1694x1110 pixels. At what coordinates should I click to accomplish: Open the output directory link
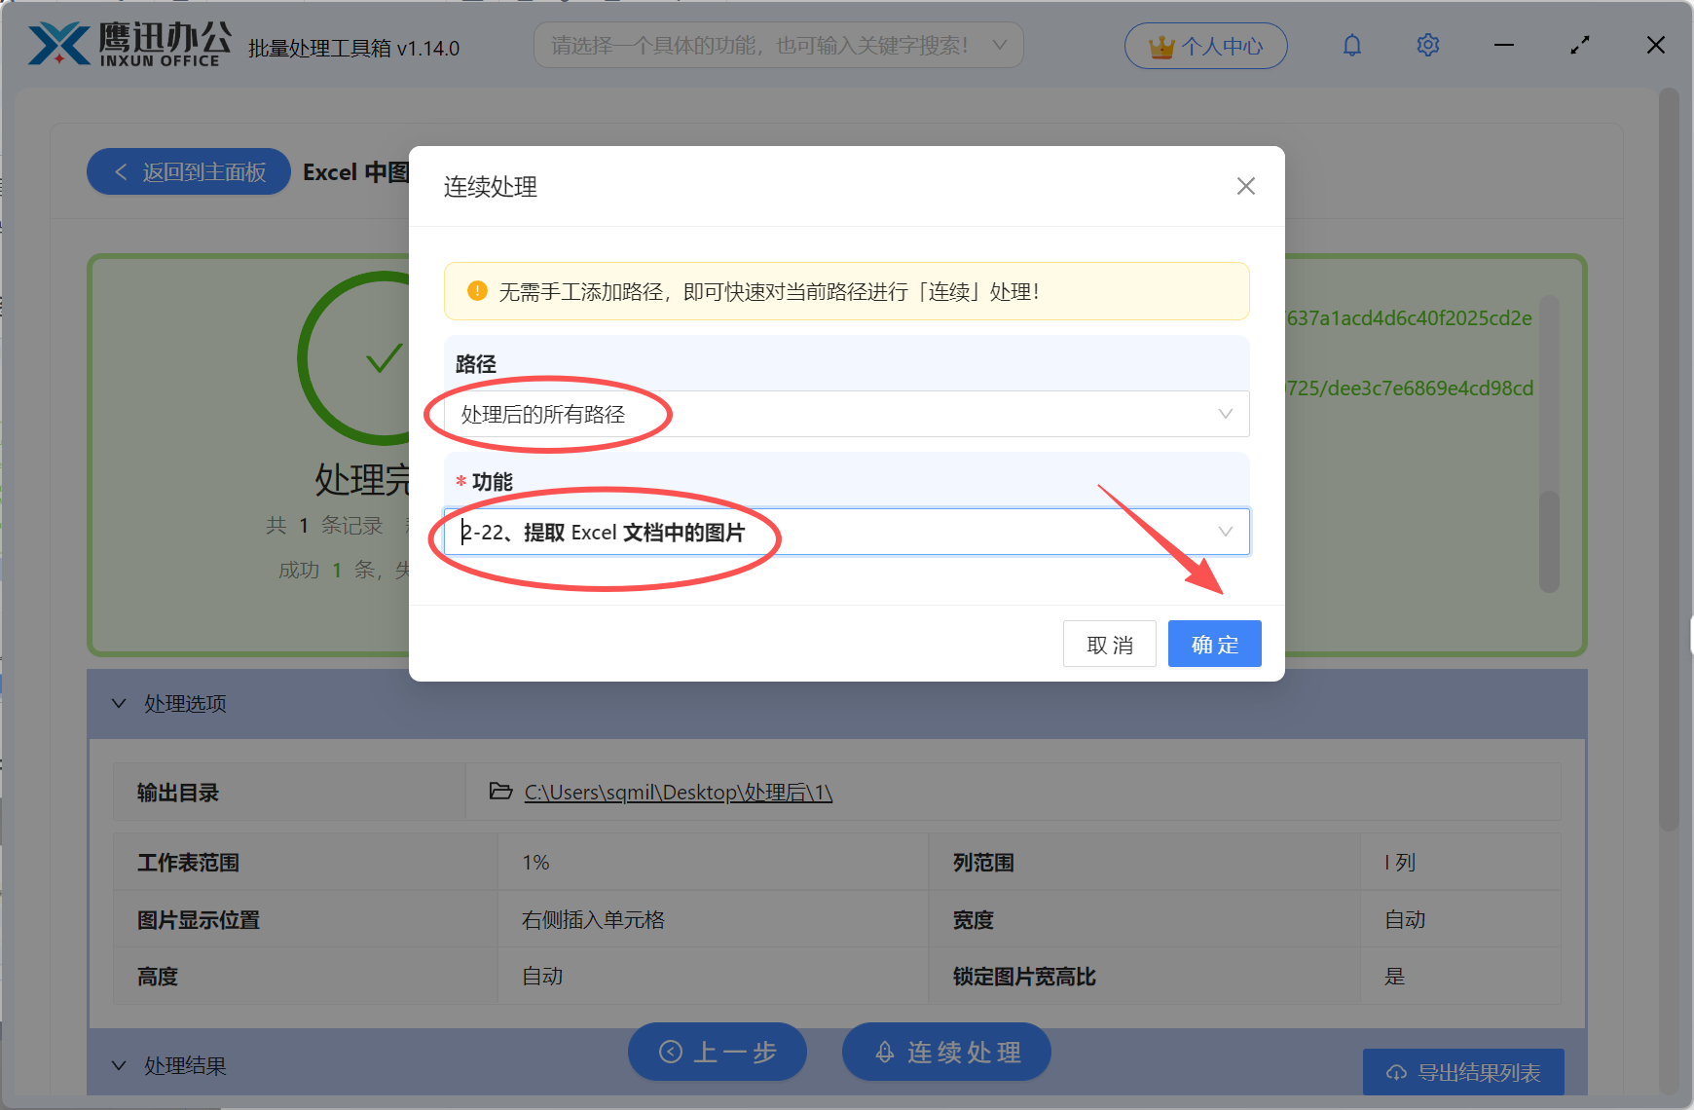(x=678, y=792)
